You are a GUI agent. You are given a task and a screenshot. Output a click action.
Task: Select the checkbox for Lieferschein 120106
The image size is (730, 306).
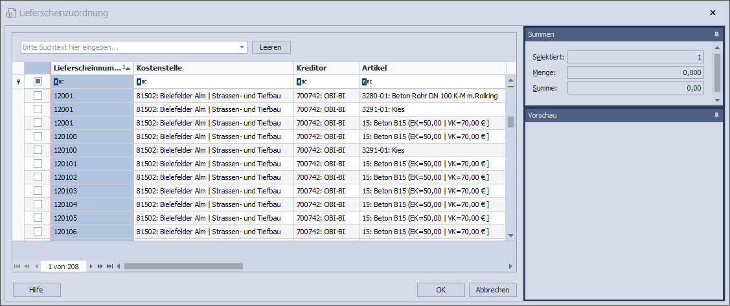point(38,231)
